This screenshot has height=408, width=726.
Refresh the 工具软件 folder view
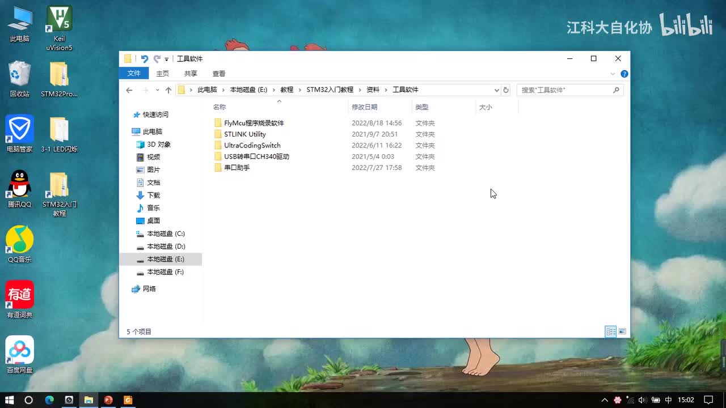pos(506,90)
